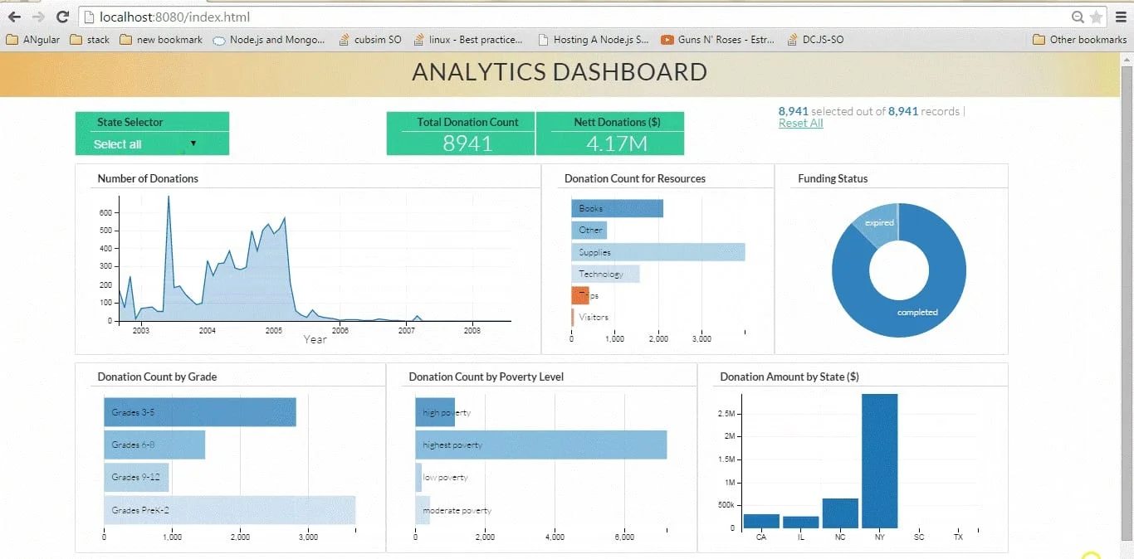Image resolution: width=1134 pixels, height=559 pixels.
Task: Reload the page with refresh icon
Action: [62, 17]
